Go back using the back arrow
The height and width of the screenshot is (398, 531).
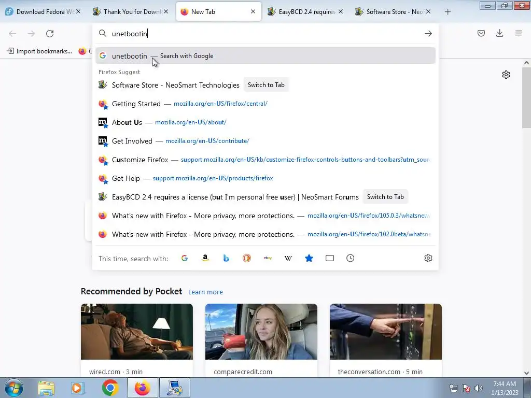(x=12, y=34)
